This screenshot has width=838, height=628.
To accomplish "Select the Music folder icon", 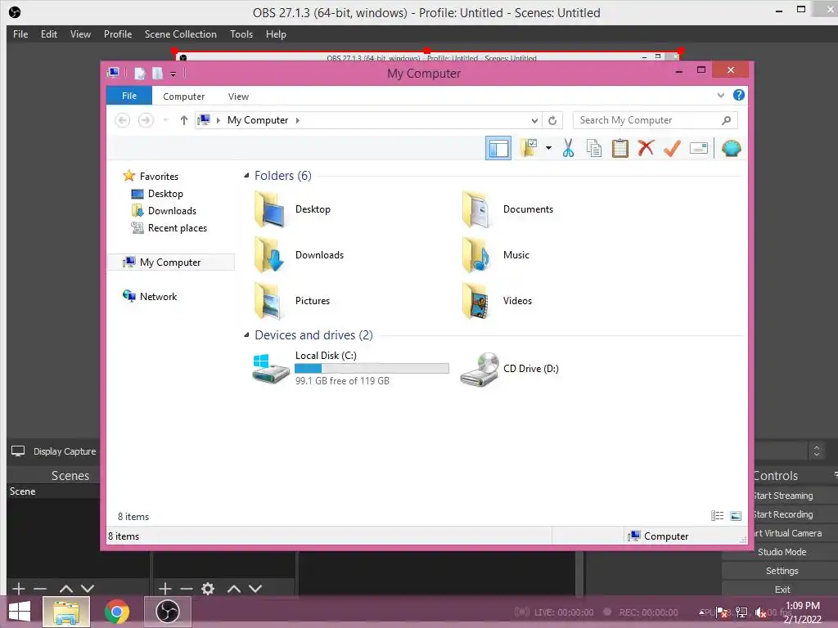I will coord(475,255).
